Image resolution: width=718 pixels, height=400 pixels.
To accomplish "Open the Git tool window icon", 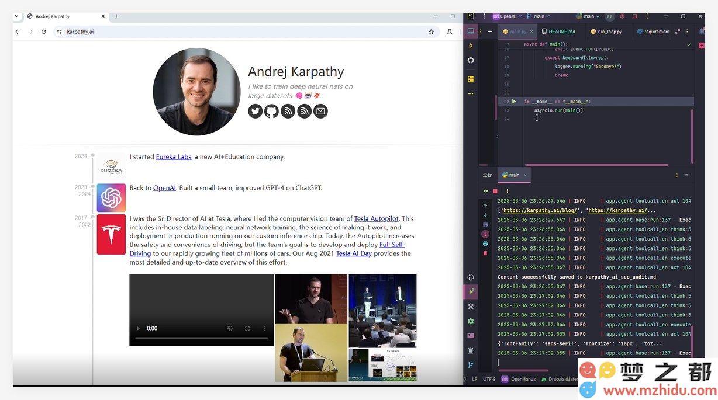I will point(471,365).
